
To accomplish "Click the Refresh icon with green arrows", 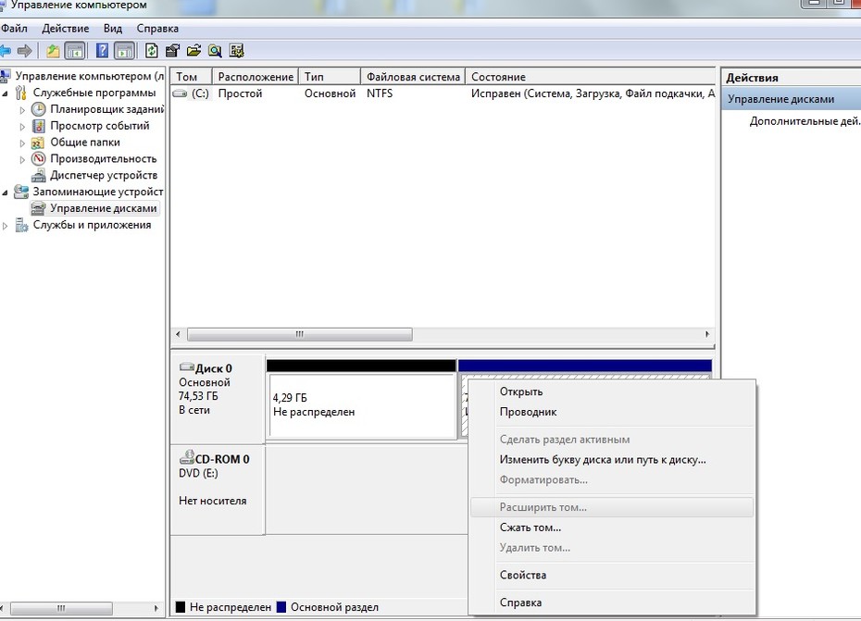I will point(151,51).
